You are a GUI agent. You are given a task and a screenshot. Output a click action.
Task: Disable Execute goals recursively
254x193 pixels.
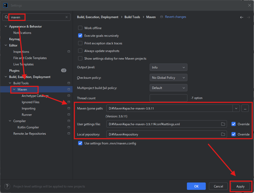(80, 35)
